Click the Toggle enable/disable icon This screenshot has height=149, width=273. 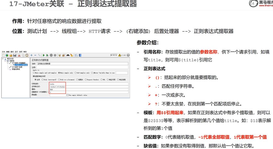click(x=39, y=55)
